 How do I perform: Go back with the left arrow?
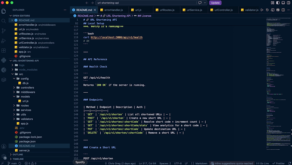[87, 3]
